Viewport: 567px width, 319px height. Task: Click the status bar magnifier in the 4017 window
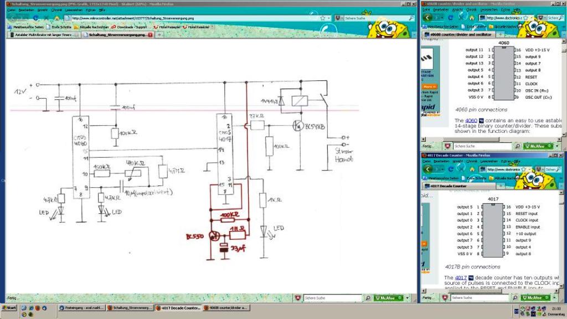[516, 297]
